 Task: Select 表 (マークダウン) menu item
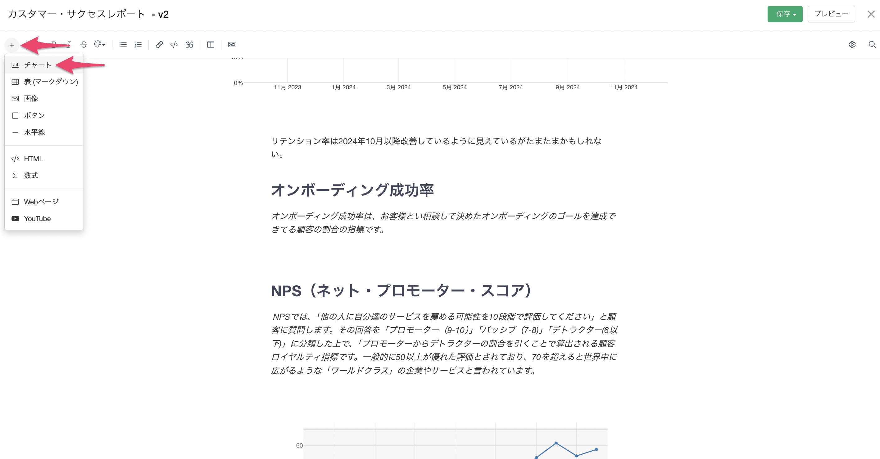tap(44, 82)
